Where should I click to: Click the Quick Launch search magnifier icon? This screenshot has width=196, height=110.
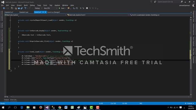point(182,2)
